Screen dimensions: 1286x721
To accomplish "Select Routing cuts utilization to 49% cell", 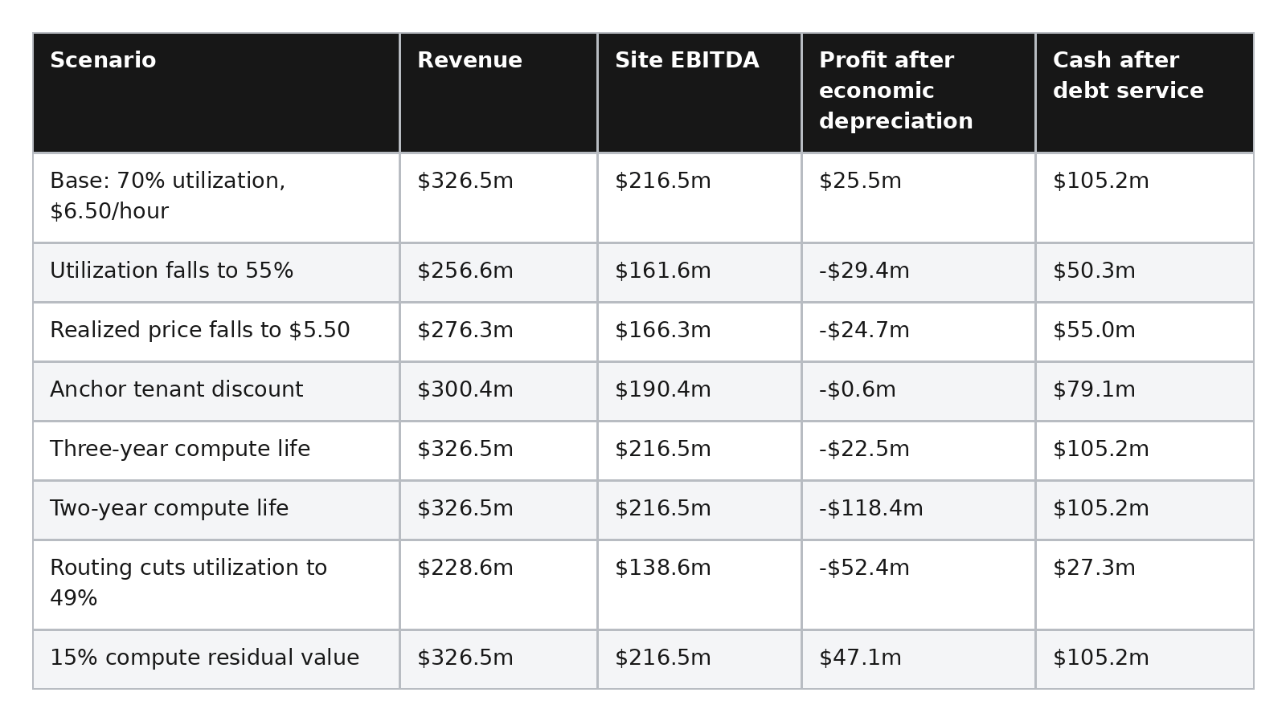I will [216, 585].
